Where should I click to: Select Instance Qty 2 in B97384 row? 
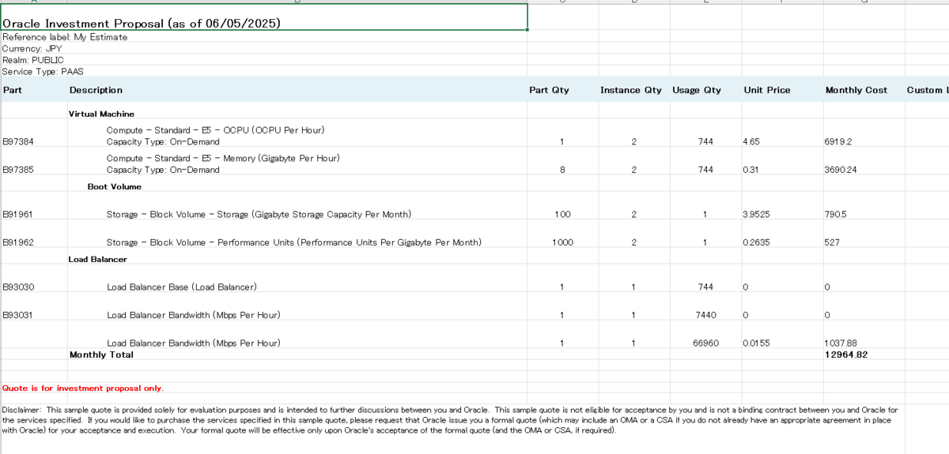click(x=633, y=141)
